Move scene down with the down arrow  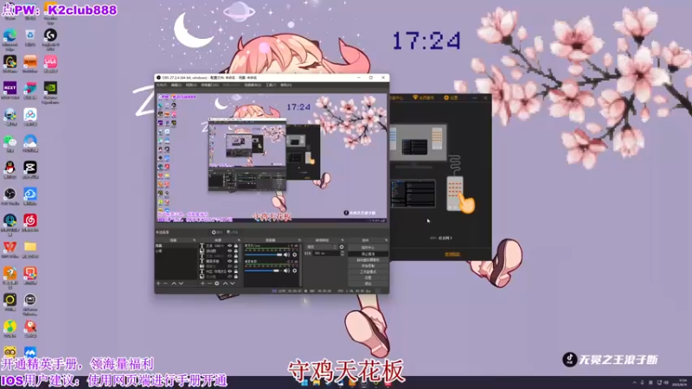pos(181,284)
